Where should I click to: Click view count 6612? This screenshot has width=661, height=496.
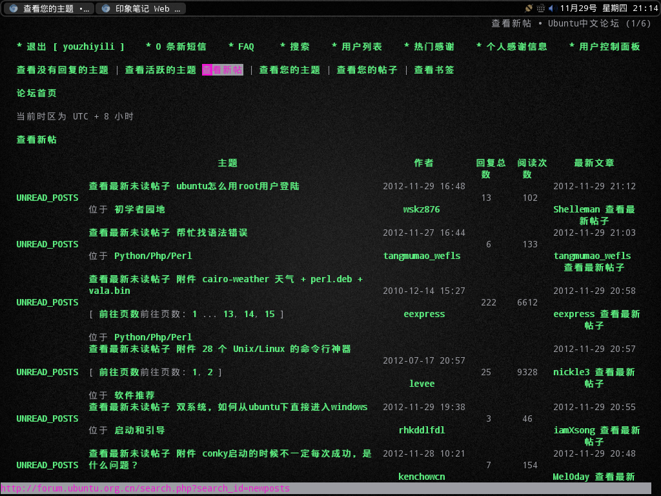[527, 303]
